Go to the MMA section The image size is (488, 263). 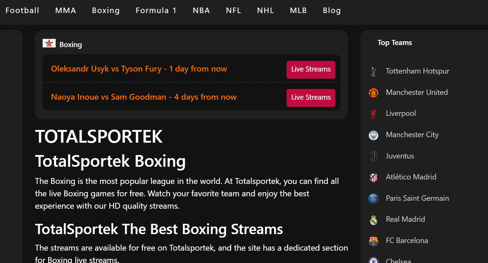66,10
